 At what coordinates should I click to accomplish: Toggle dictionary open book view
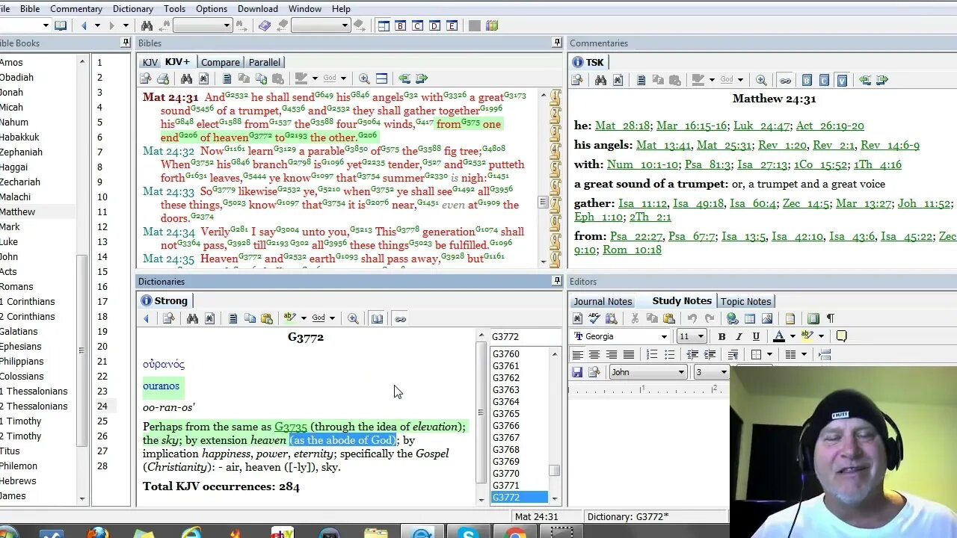point(378,318)
